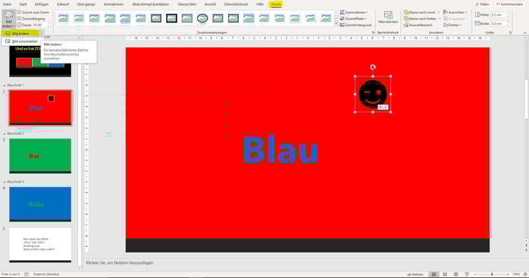
Task: Select the blue Grün slide thumbnail
Action: tap(40, 204)
